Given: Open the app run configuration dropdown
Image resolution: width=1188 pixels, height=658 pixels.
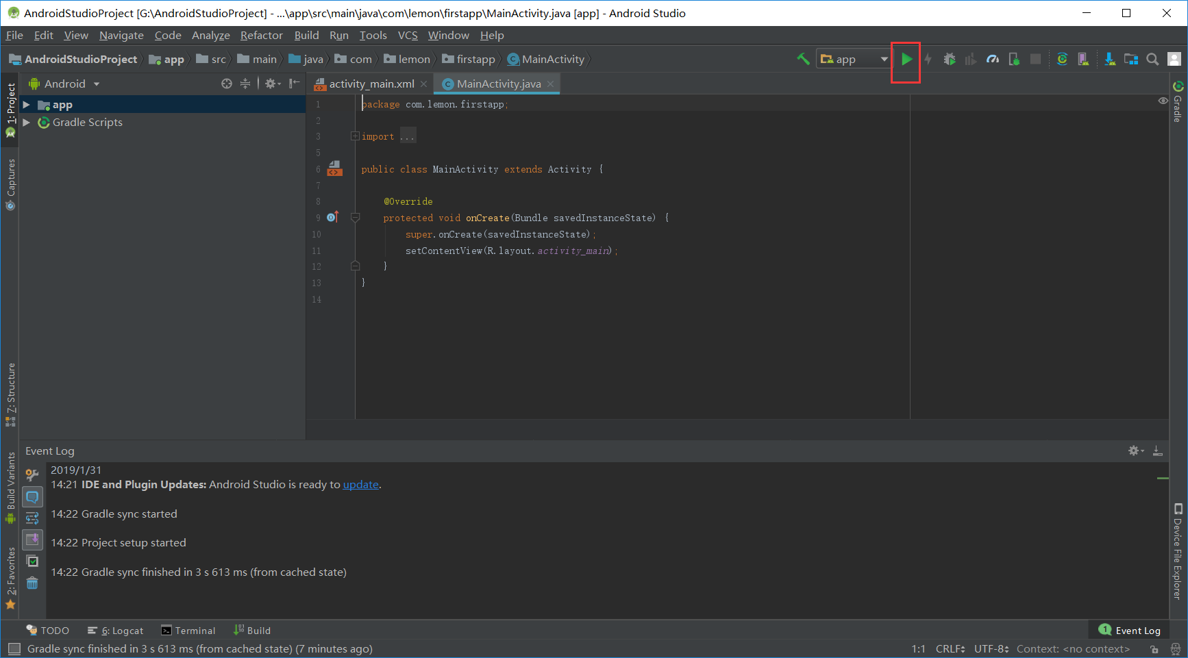Looking at the screenshot, I should tap(854, 60).
